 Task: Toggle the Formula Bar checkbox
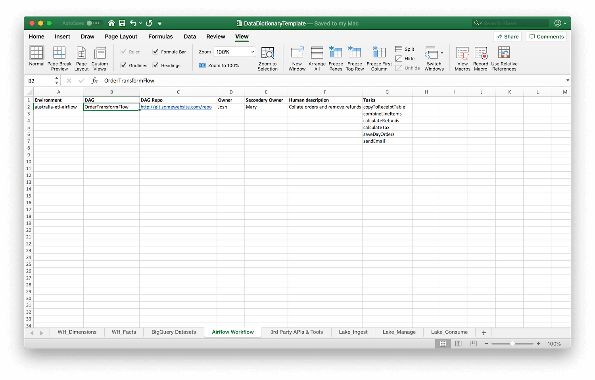[x=155, y=52]
